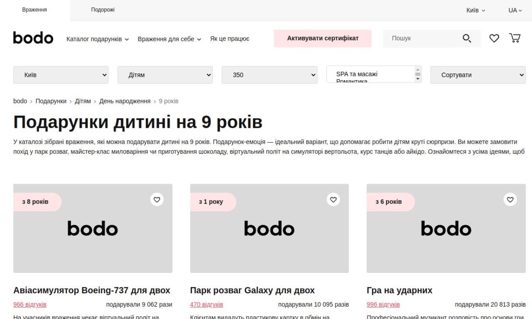
Task: Open the Гра на ударних card image
Action: click(446, 228)
